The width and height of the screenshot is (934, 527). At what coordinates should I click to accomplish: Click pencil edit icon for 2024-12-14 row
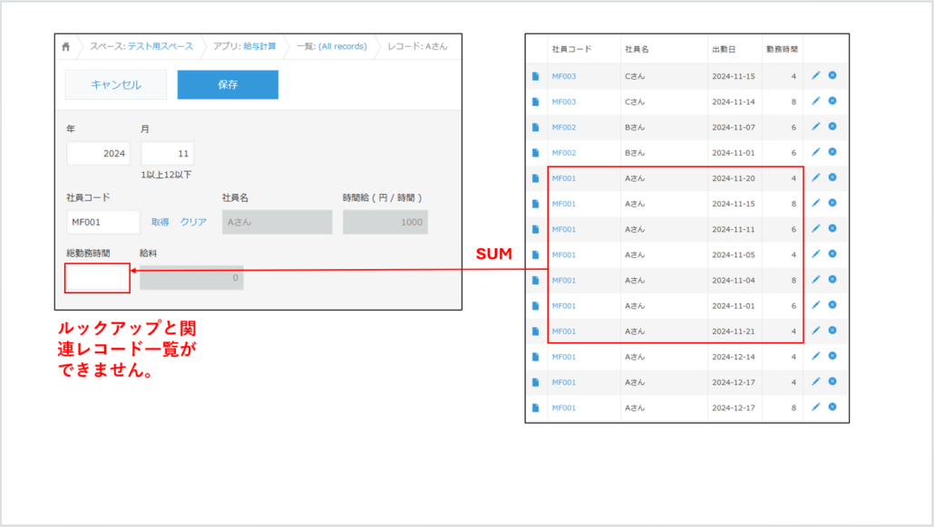815,356
